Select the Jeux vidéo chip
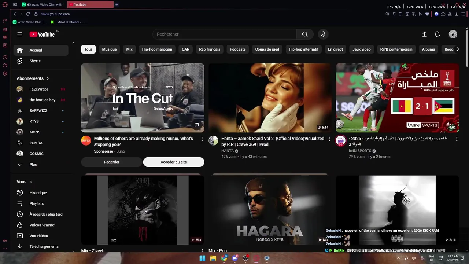 click(361, 49)
